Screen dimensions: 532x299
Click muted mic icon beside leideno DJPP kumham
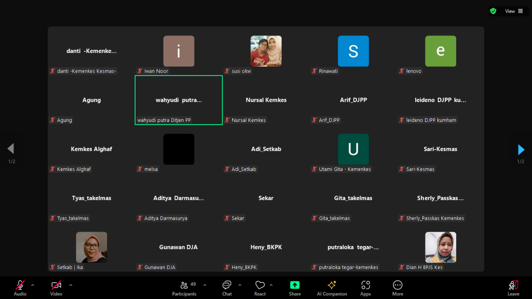401,120
